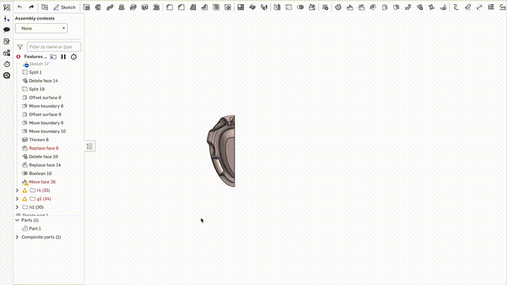Open the insert-items icon at top of sidebar

tap(7, 19)
